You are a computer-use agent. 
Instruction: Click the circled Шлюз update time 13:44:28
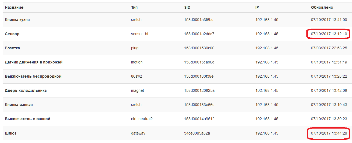tap(329, 133)
